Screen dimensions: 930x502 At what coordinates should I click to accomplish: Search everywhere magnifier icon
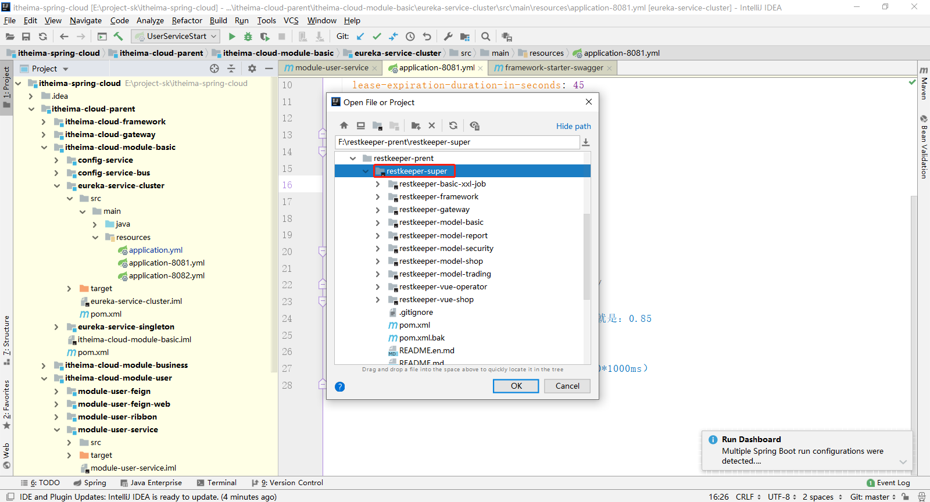click(x=486, y=37)
